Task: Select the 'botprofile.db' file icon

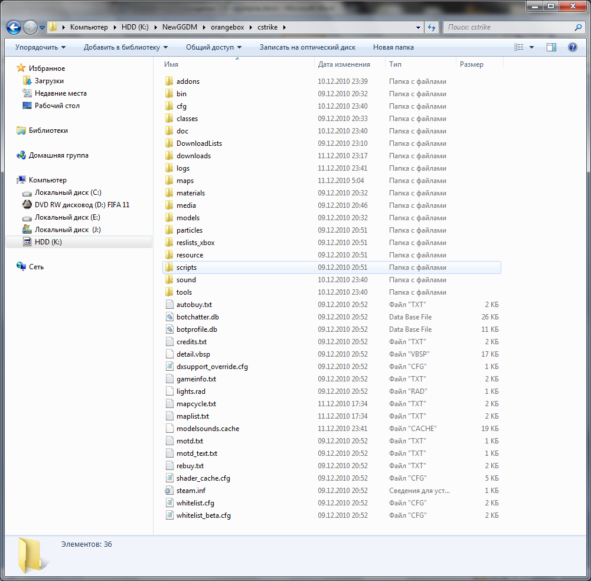Action: [x=169, y=329]
